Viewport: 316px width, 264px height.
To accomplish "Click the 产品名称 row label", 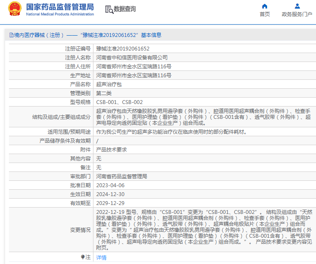I will (80, 84).
